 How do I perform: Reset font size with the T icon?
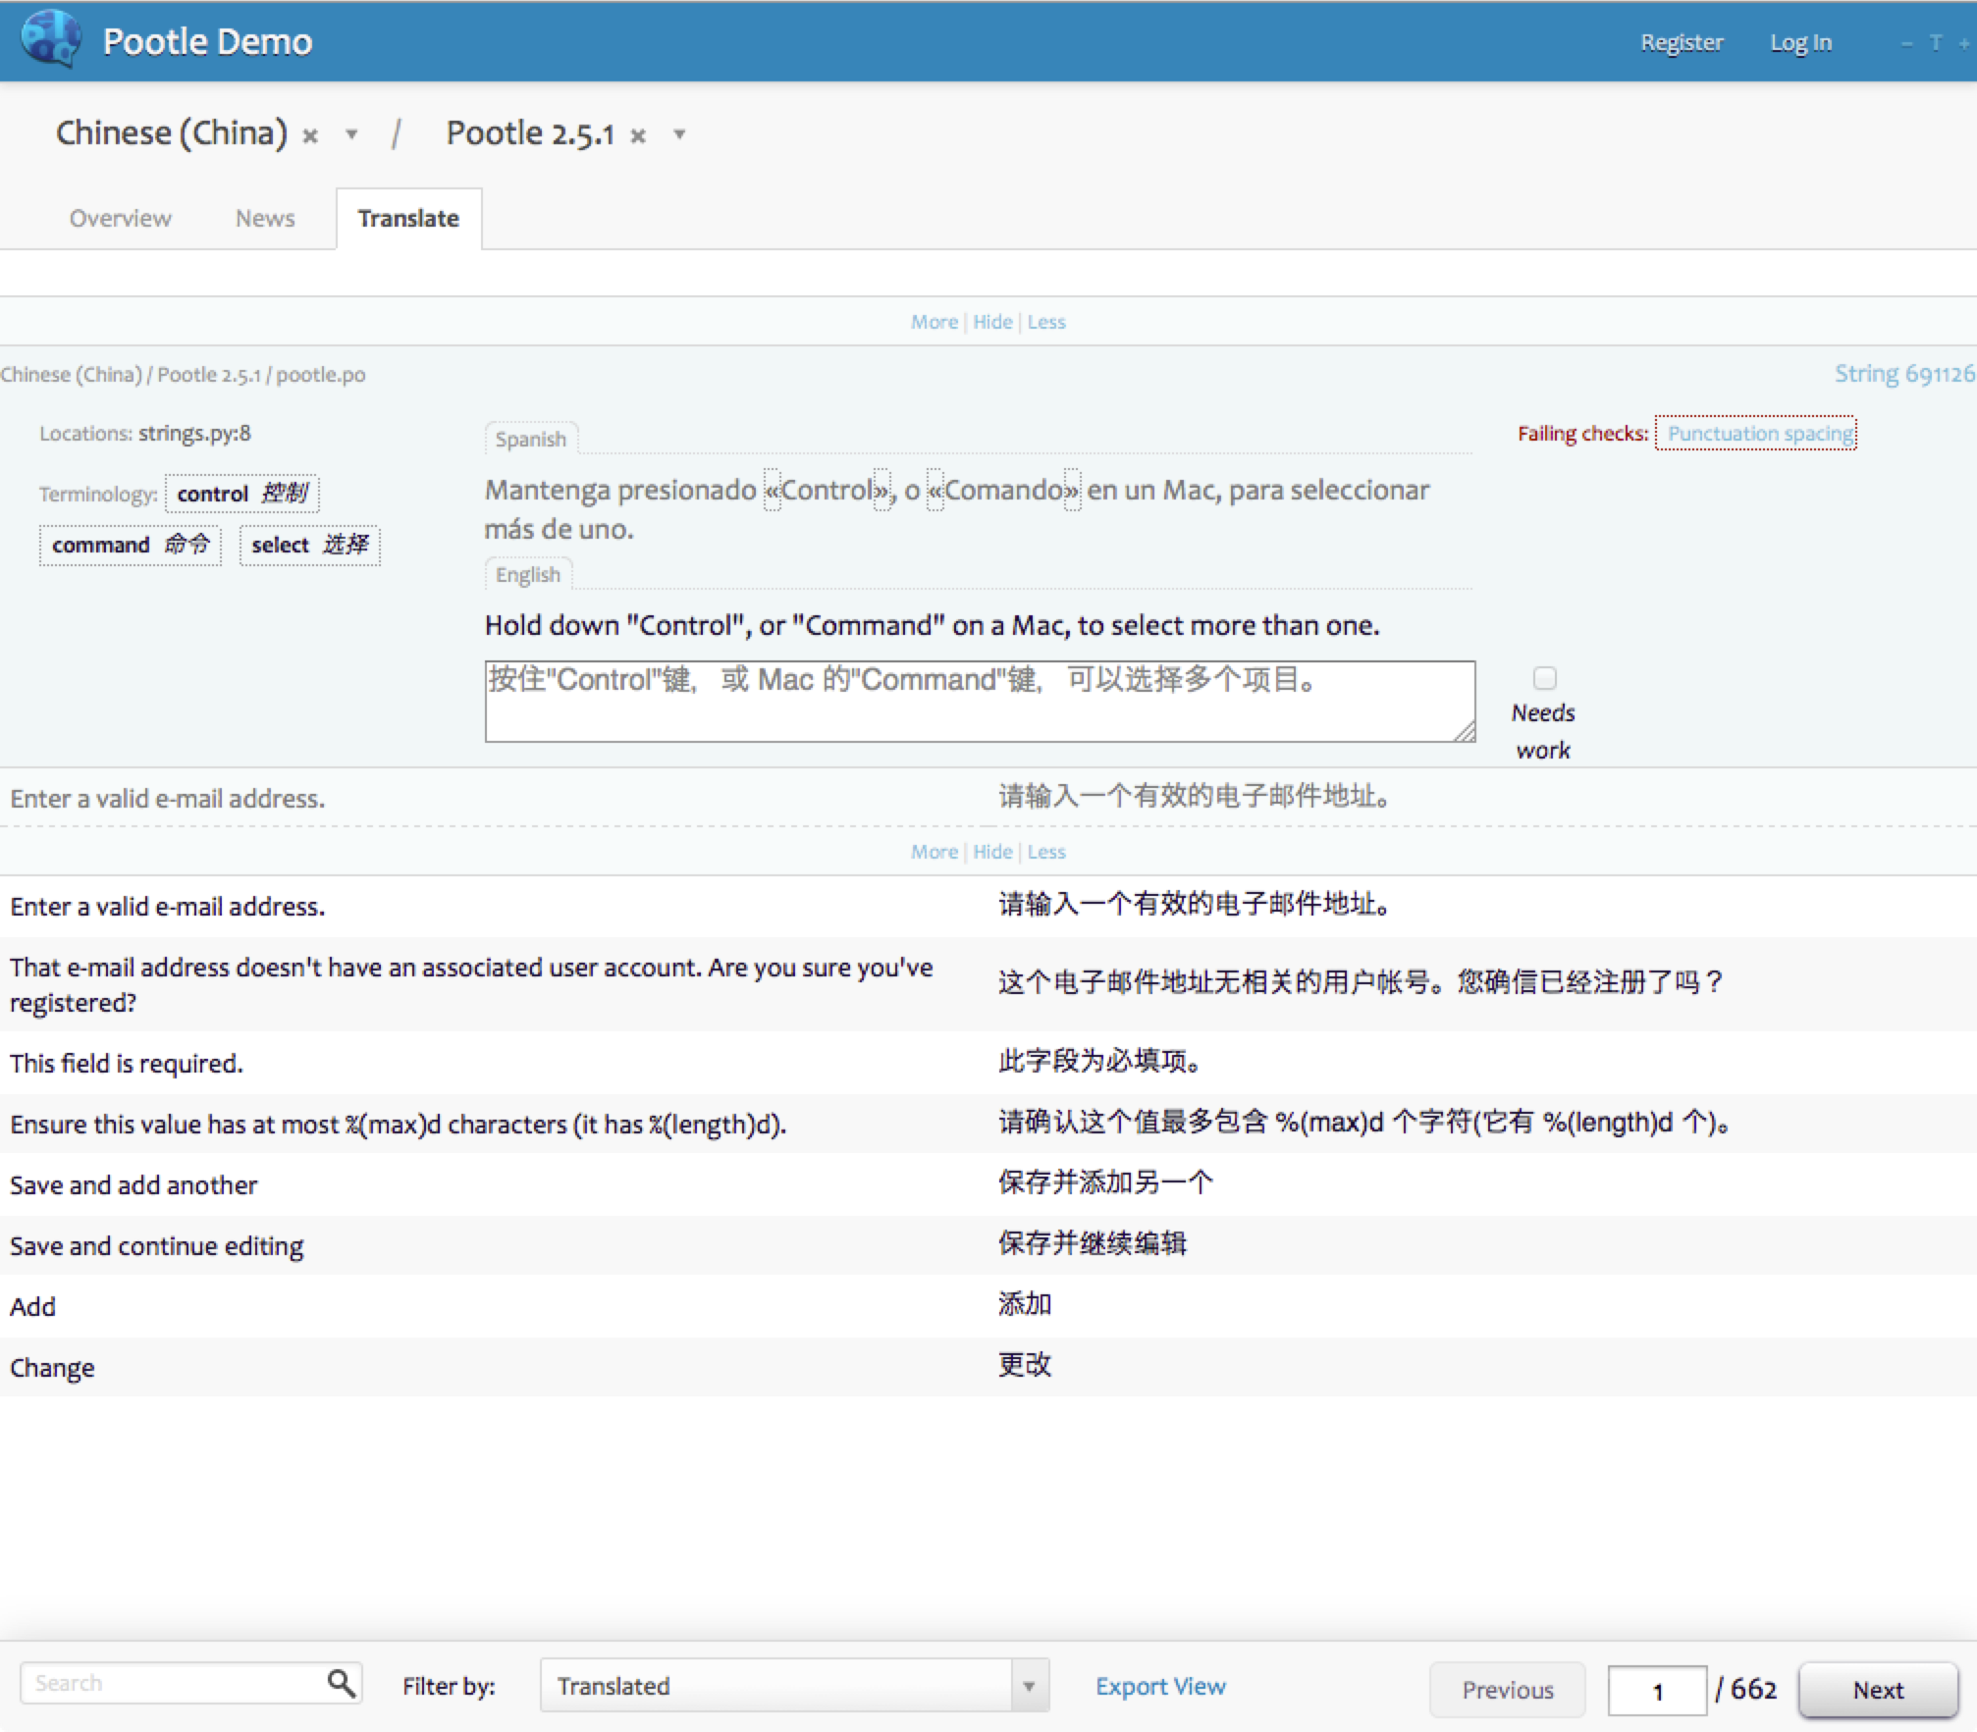tap(1936, 42)
